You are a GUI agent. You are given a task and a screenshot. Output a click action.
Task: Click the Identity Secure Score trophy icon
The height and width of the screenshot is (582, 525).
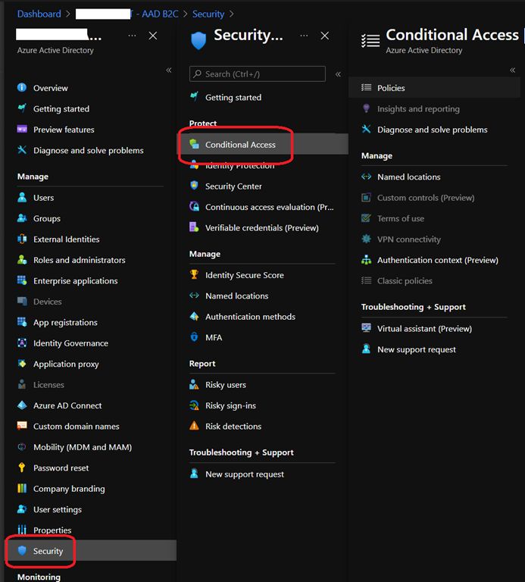click(194, 275)
